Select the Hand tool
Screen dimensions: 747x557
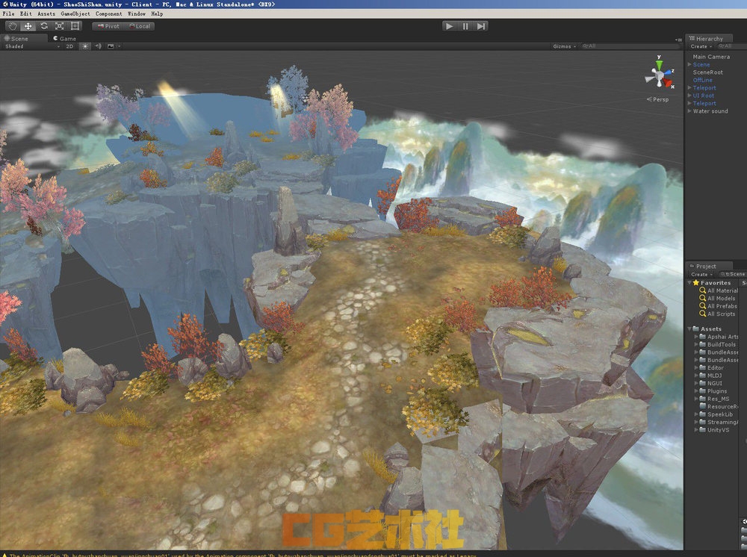[13, 26]
